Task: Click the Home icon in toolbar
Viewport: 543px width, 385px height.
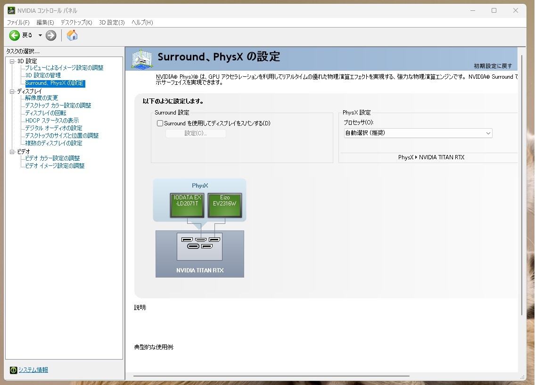Action: tap(72, 35)
